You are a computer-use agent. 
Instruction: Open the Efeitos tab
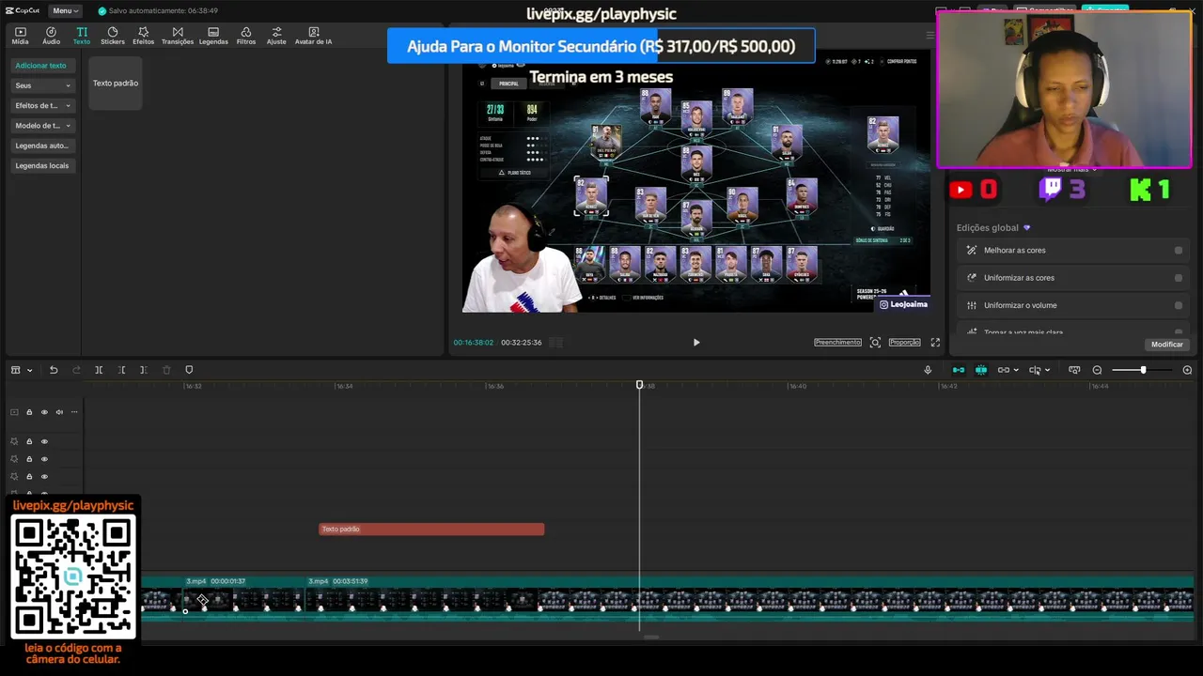pos(143,36)
